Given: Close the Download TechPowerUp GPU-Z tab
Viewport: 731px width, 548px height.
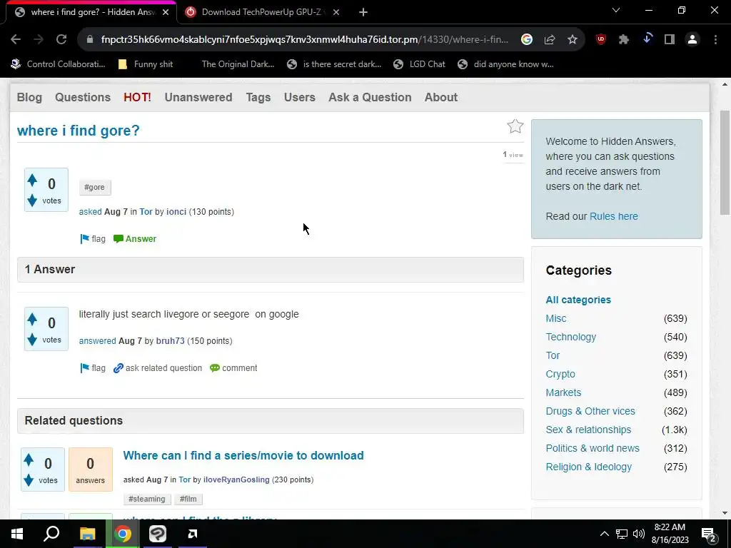Looking at the screenshot, I should pyautogui.click(x=336, y=13).
